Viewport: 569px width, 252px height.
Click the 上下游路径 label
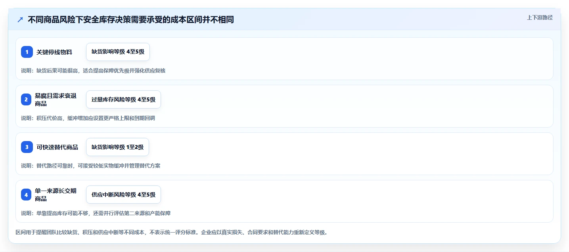tap(540, 17)
